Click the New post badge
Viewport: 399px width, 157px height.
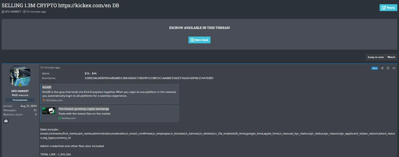375,68
